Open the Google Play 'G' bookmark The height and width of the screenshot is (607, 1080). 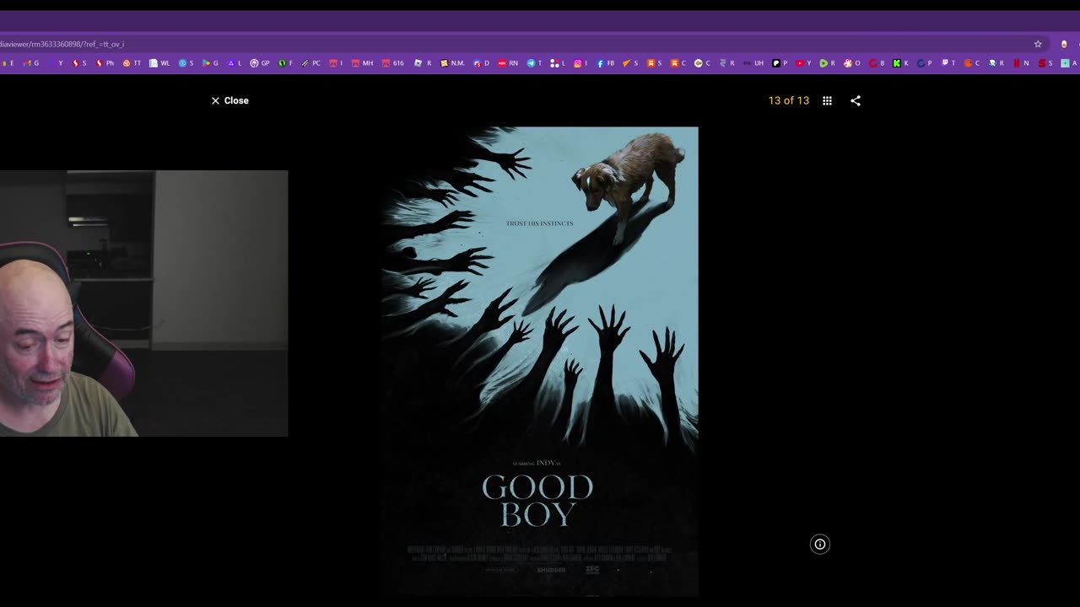(211, 63)
